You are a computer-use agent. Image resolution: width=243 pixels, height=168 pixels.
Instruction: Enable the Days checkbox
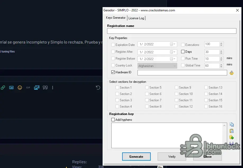183,52
